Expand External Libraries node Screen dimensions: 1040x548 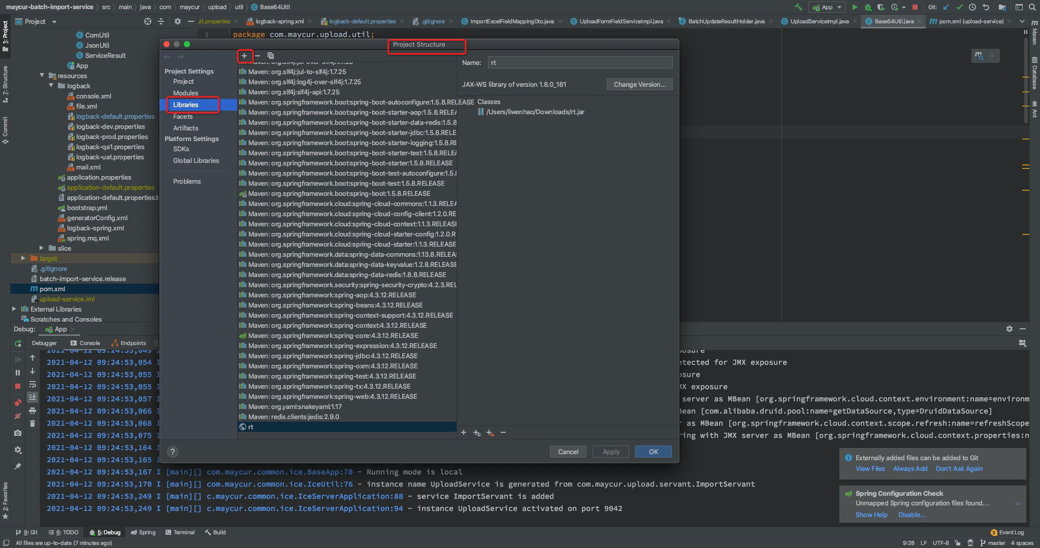(14, 309)
